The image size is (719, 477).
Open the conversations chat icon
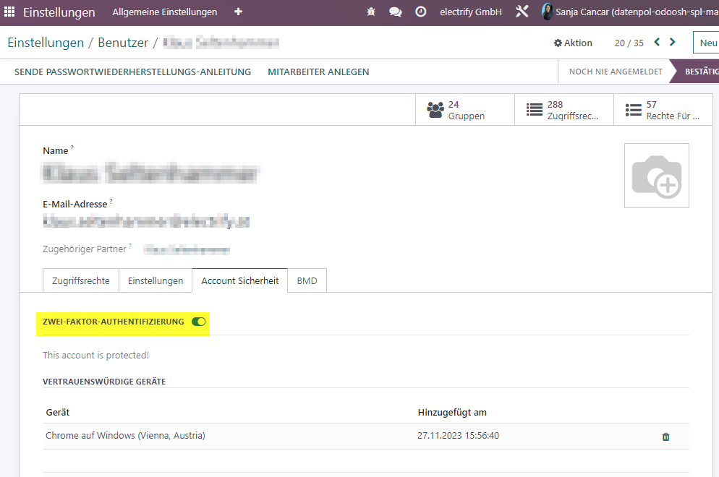[x=395, y=12]
